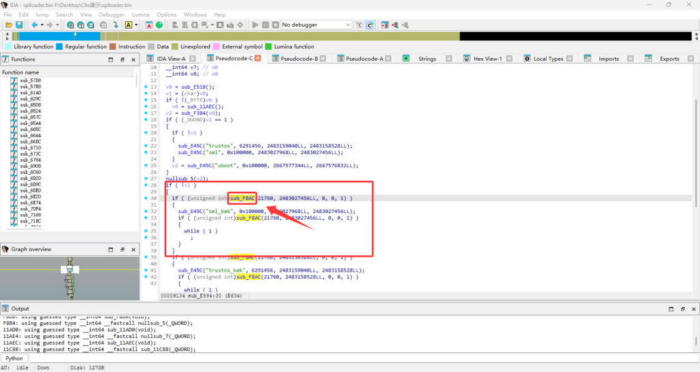Maximize the Functions panel
The height and width of the screenshot is (372, 700).
(x=111, y=59)
